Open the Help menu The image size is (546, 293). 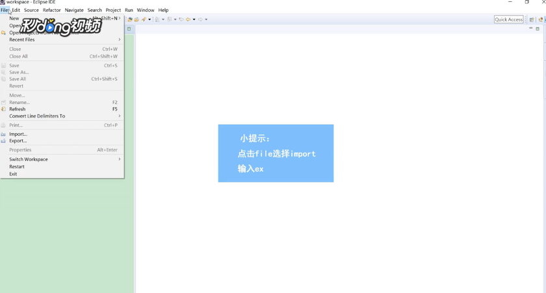(163, 10)
